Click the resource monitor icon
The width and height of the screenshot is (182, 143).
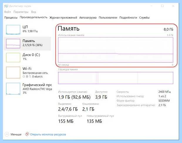coord(27,134)
